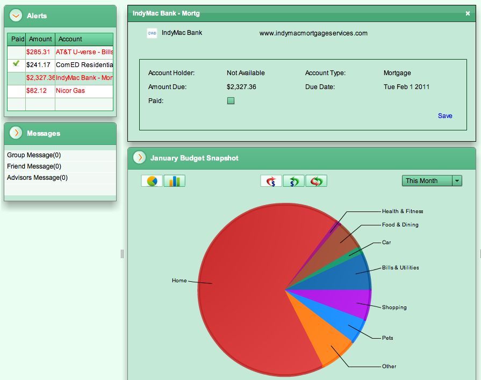The width and height of the screenshot is (481, 380).
Task: Select the Account column header
Action: (73, 39)
